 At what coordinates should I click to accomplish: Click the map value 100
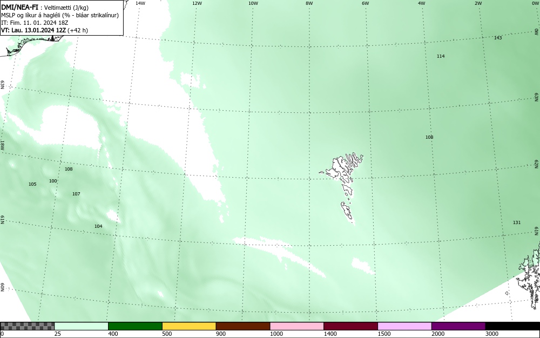pos(53,181)
